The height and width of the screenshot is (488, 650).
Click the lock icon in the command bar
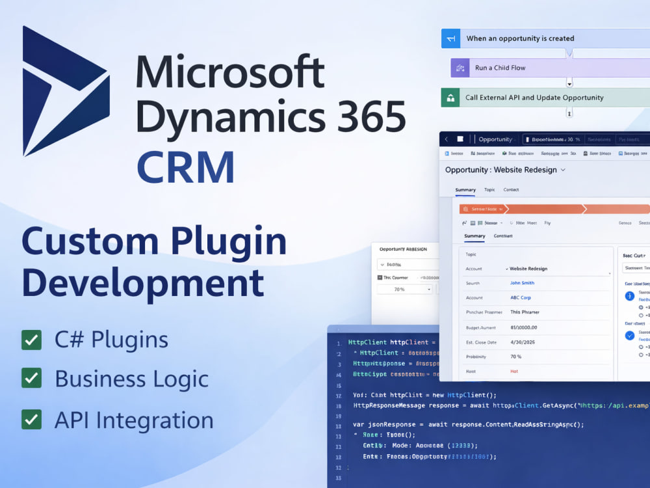[586, 154]
